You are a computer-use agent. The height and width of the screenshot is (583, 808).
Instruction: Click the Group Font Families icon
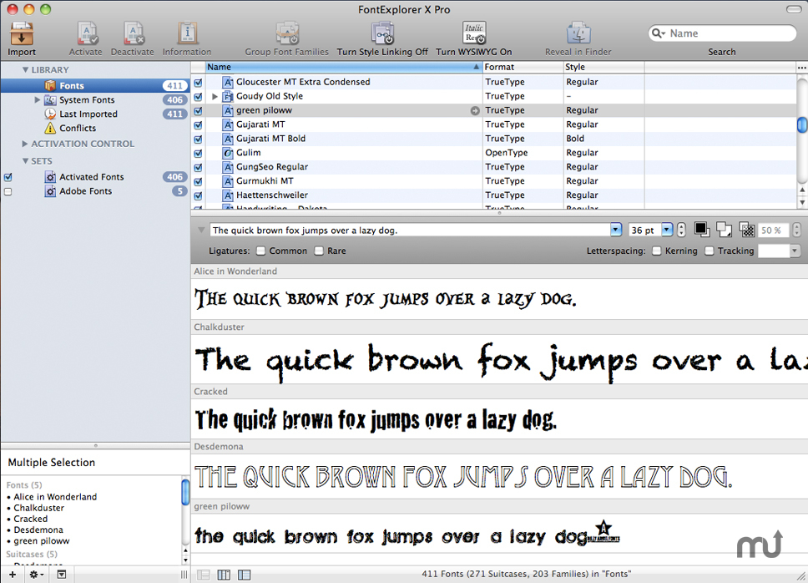pos(287,32)
